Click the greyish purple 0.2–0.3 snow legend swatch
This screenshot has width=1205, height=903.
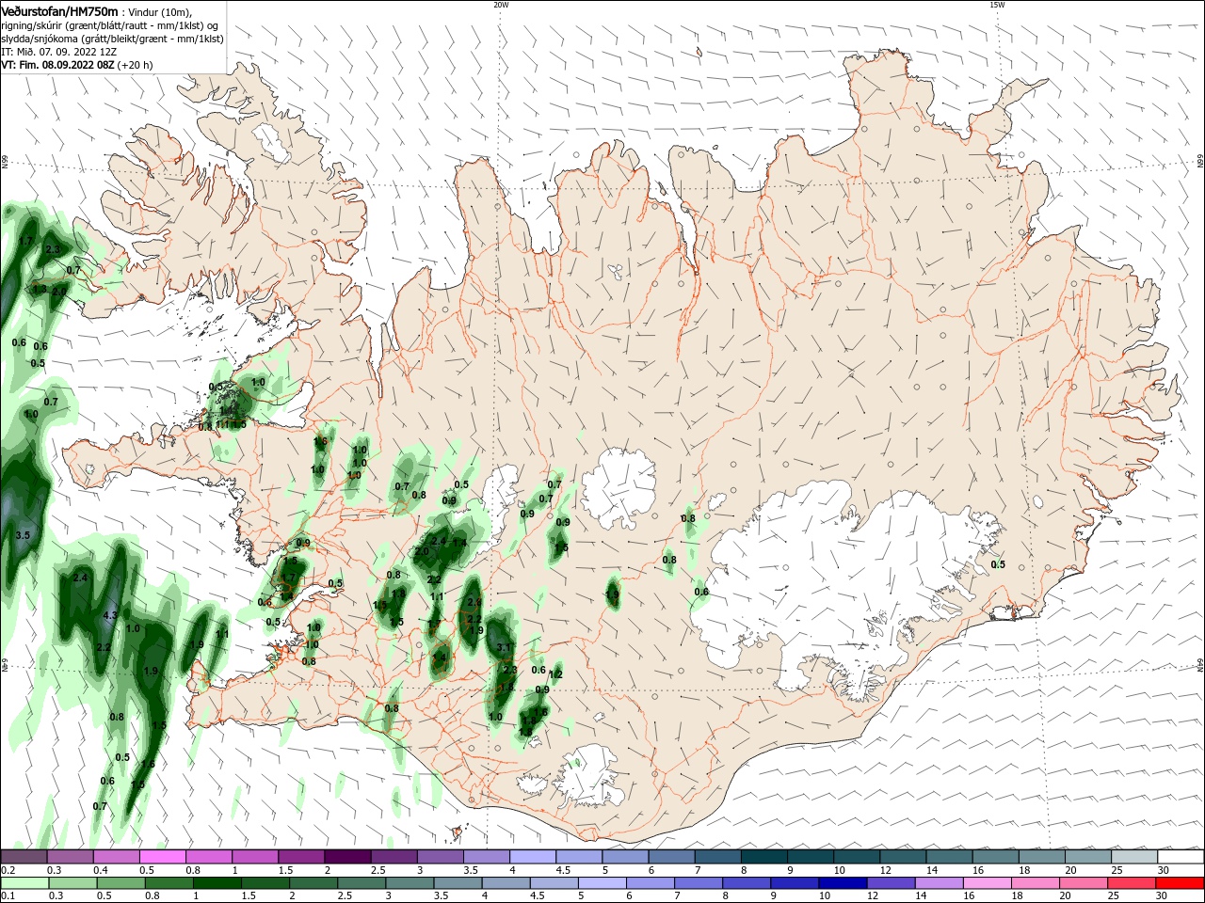click(x=24, y=857)
